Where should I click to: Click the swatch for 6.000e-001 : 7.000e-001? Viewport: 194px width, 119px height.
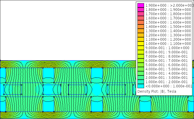[141, 61]
